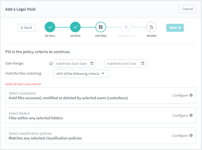
Task: Click the DETAILS step label
Action: 50,36
